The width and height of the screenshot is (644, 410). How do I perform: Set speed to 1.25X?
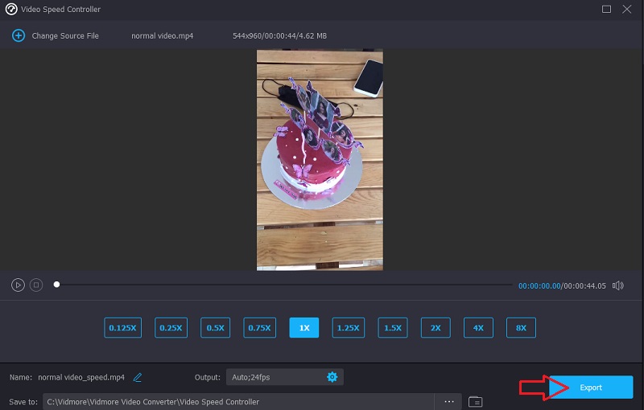point(348,328)
